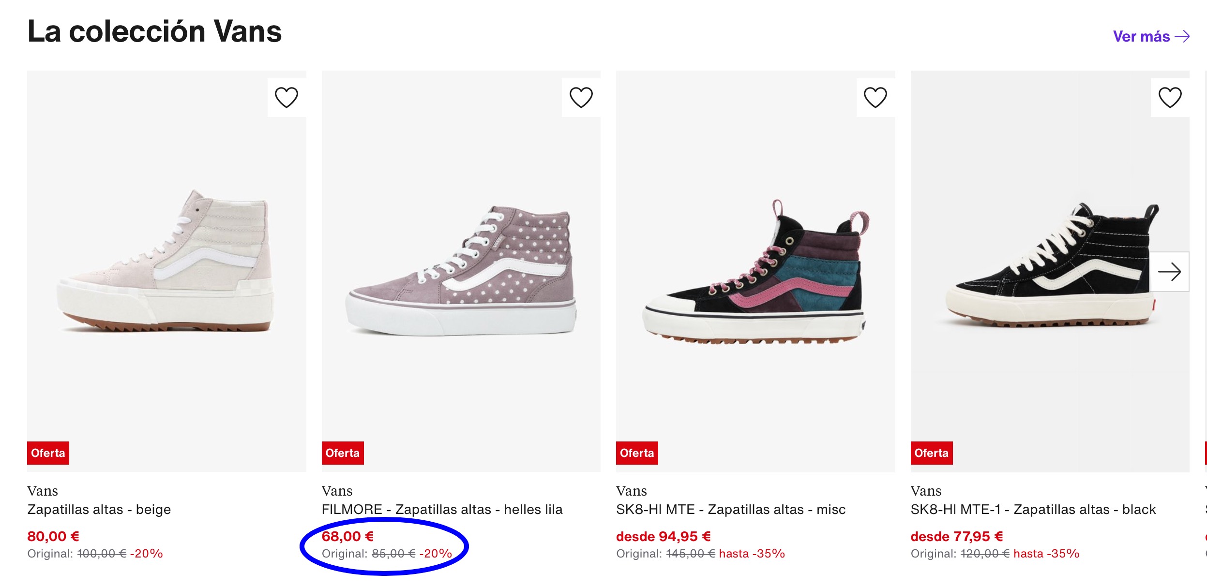This screenshot has width=1207, height=587.
Task: Click 'Zapatillas altas - beige' product title
Action: coord(99,509)
